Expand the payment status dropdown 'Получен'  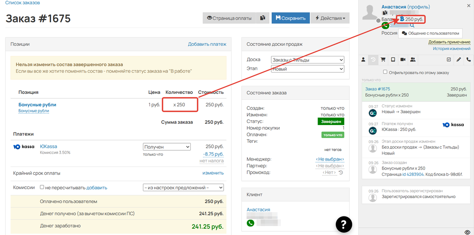167,147
